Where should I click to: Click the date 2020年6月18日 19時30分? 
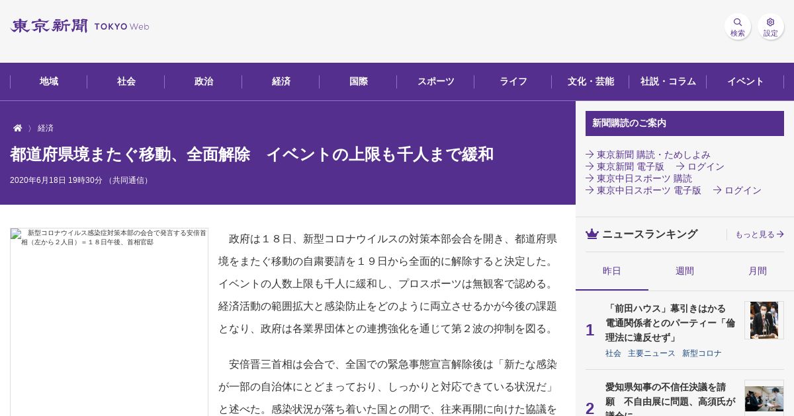pyautogui.click(x=56, y=180)
